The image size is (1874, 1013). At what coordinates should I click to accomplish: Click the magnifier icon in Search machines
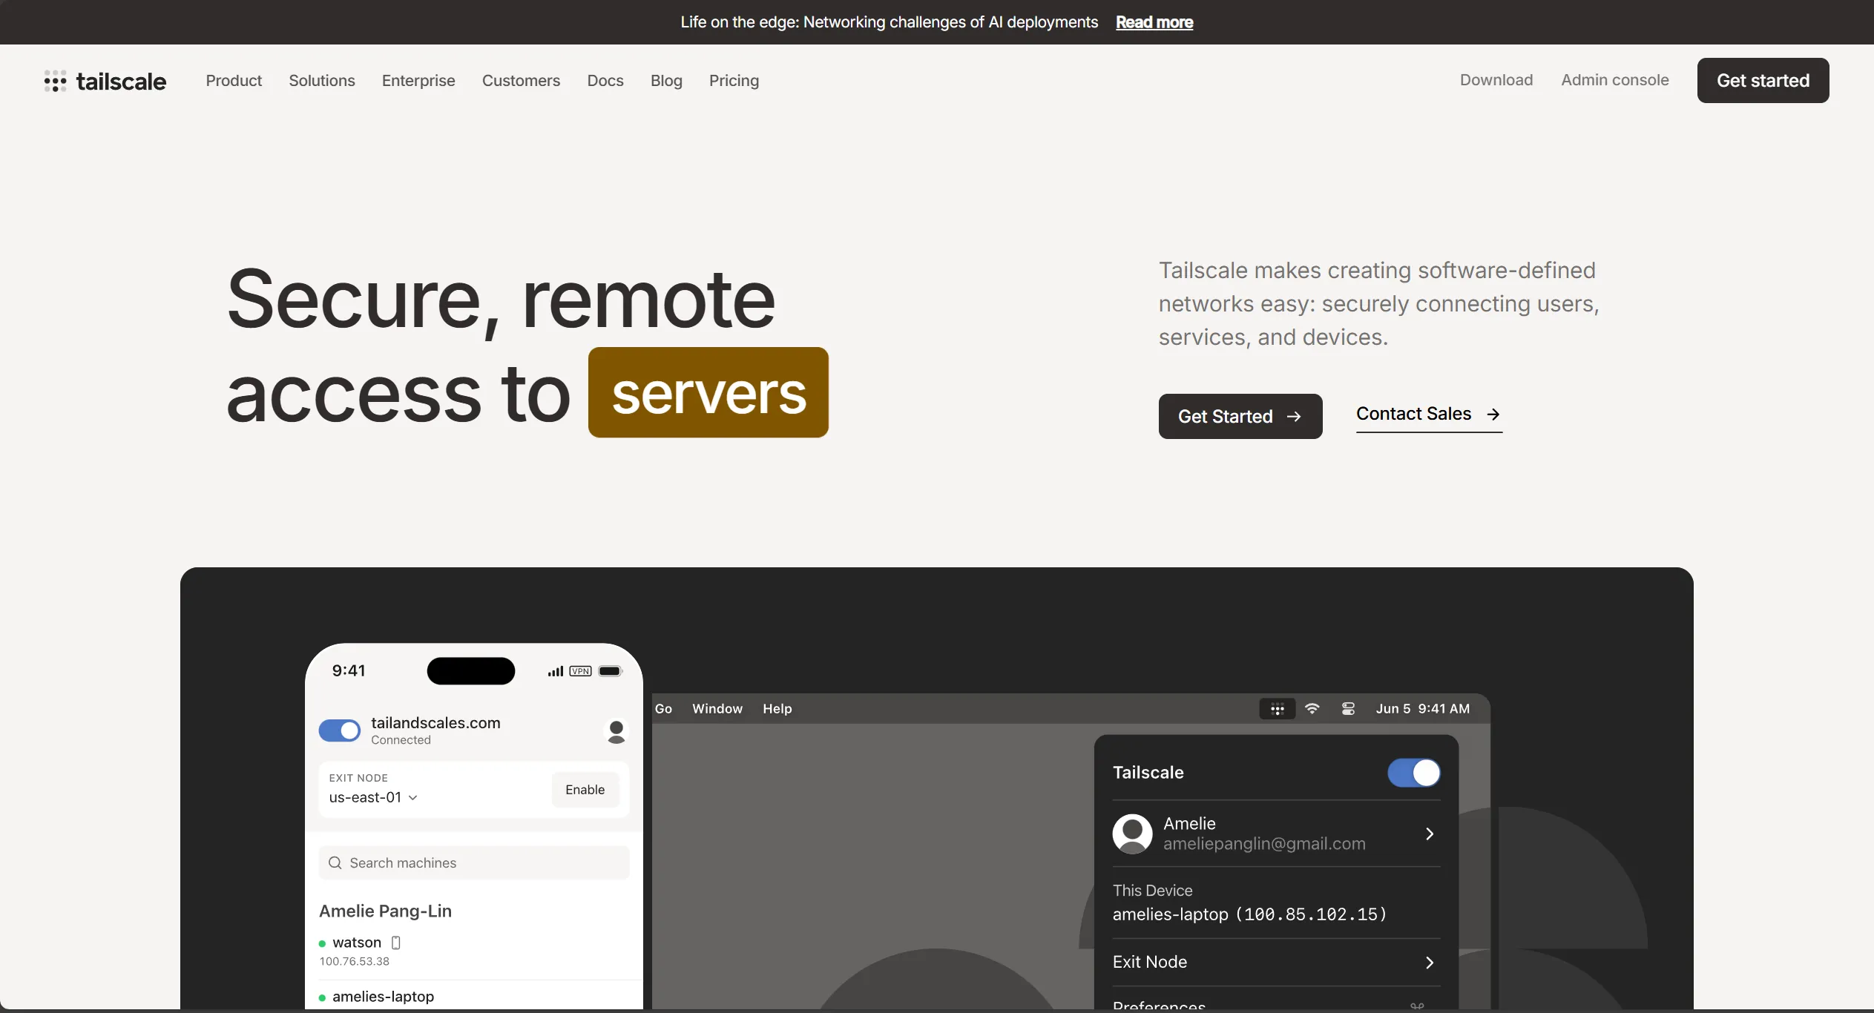click(x=335, y=863)
